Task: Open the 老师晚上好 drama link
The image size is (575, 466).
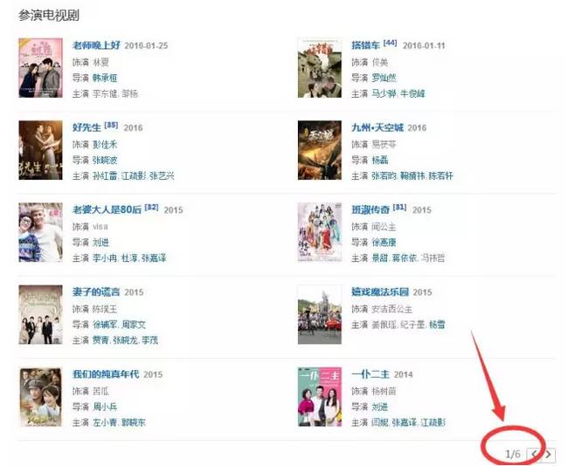Action: 96,45
